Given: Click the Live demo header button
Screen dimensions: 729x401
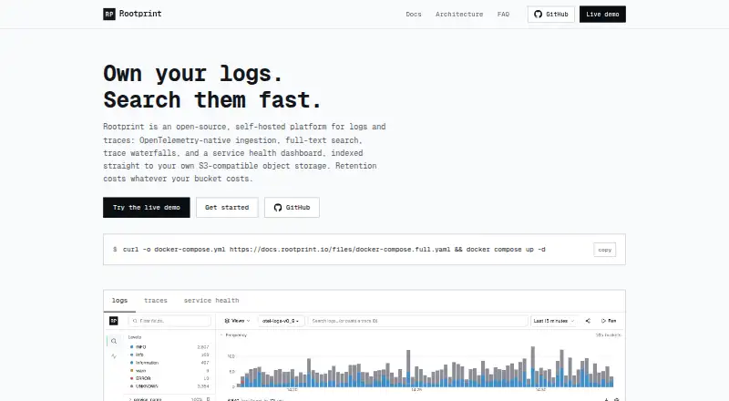Looking at the screenshot, I should tap(602, 15).
